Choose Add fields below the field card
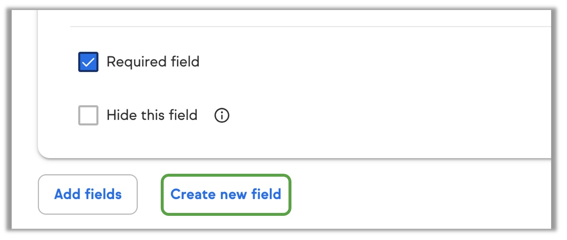 [x=88, y=195]
